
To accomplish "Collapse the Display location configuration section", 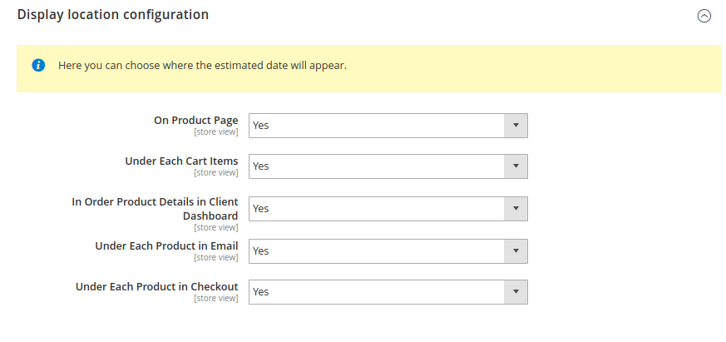I will (704, 16).
